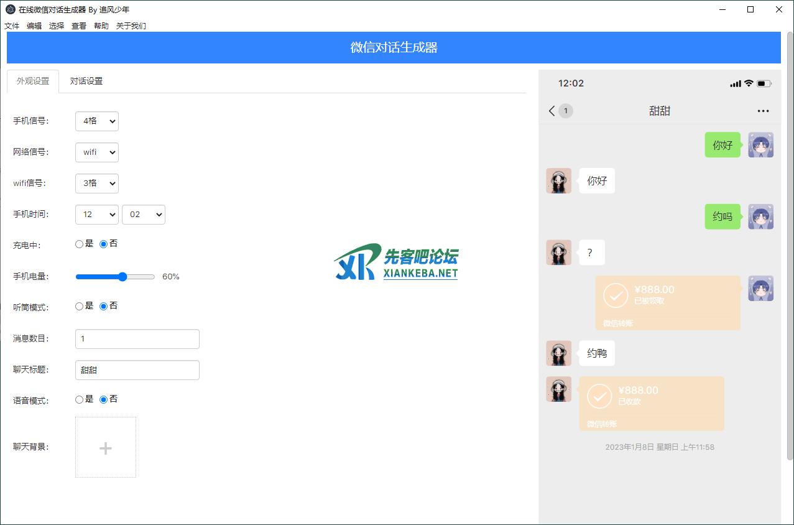Viewport: 794px width, 525px height.
Task: Click the back arrow in chat header
Action: tap(552, 111)
